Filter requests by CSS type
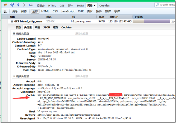 point(55,11)
